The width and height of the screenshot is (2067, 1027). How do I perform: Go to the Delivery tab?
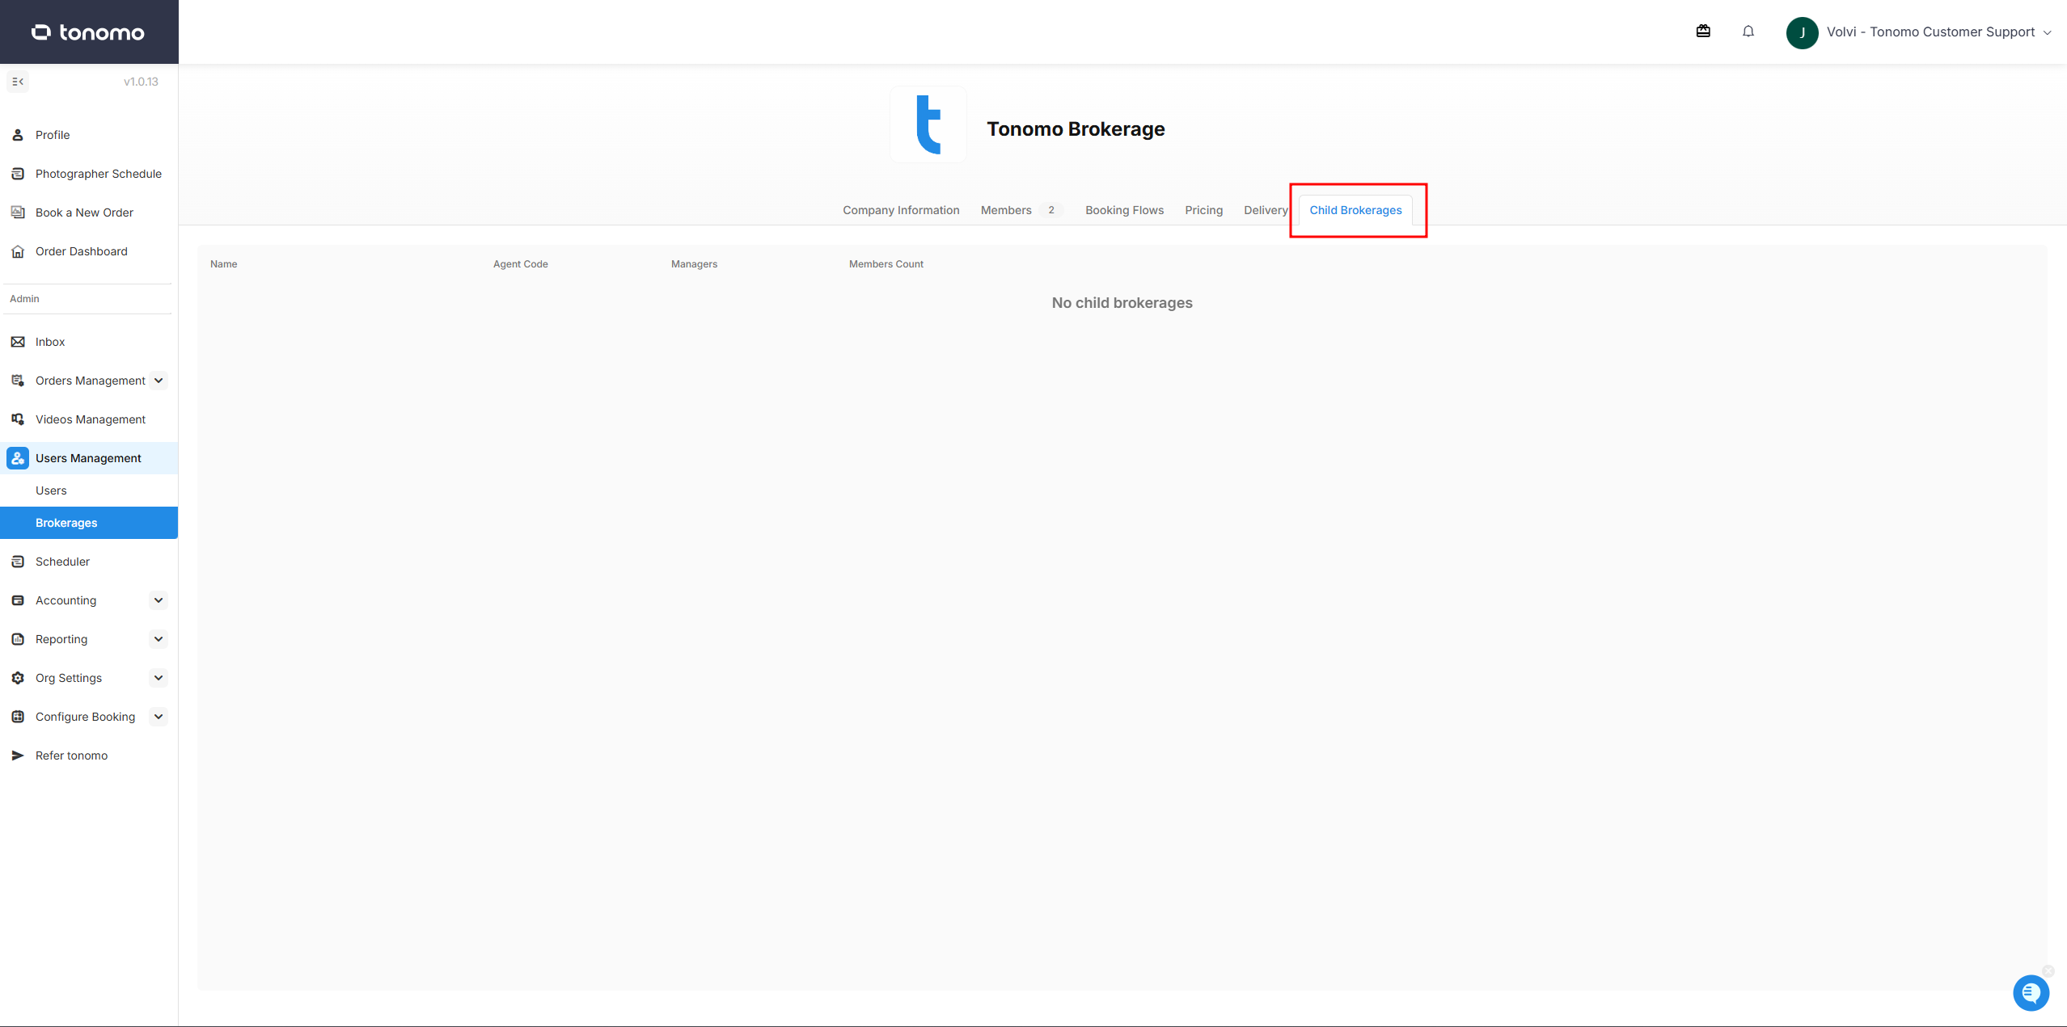pos(1266,210)
